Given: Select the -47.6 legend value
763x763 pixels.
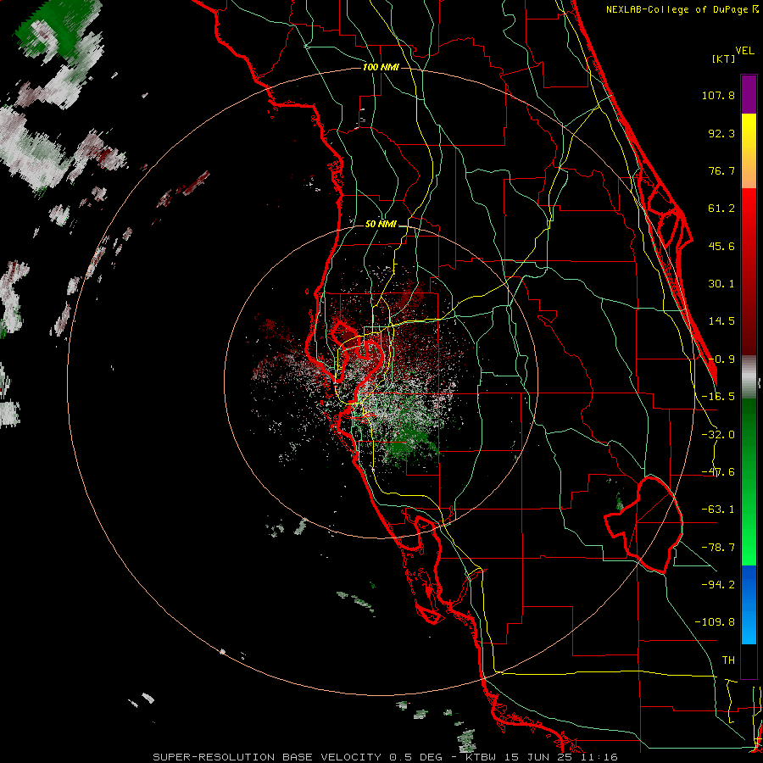Looking at the screenshot, I should tap(718, 472).
